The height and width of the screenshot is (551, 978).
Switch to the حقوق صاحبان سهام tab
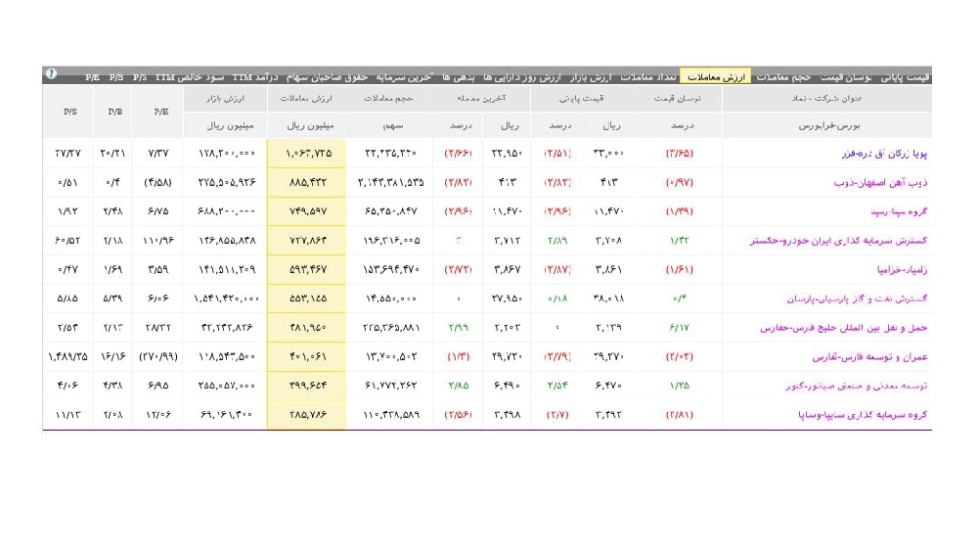click(x=327, y=76)
